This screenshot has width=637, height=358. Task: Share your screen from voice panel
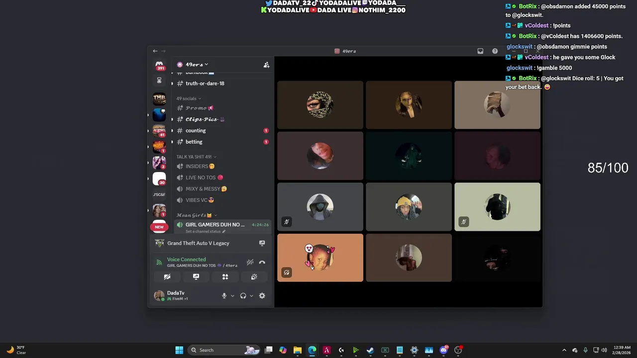coord(196,277)
